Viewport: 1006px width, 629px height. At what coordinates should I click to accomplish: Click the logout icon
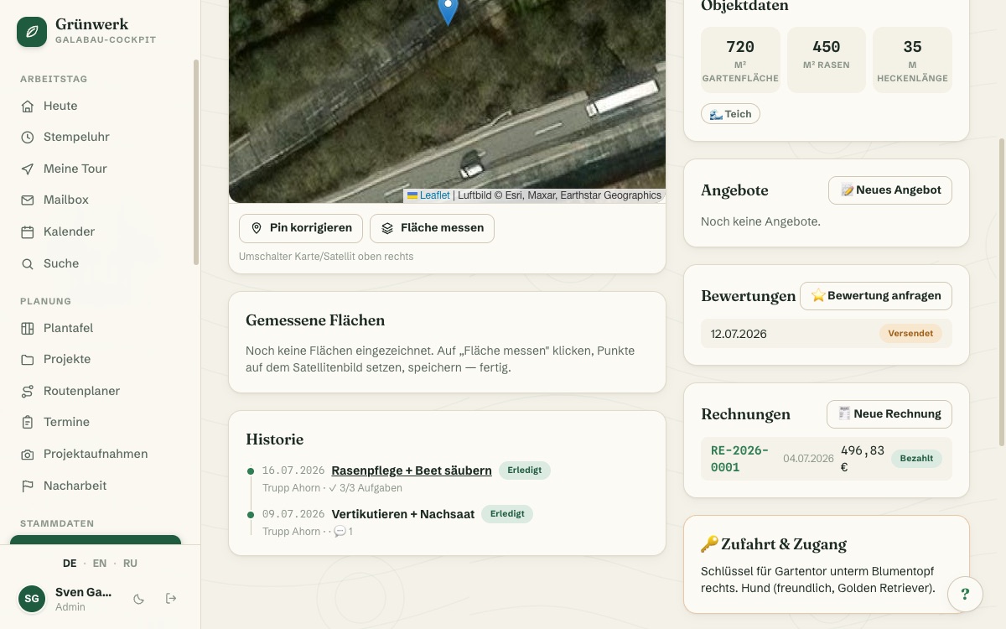point(171,598)
